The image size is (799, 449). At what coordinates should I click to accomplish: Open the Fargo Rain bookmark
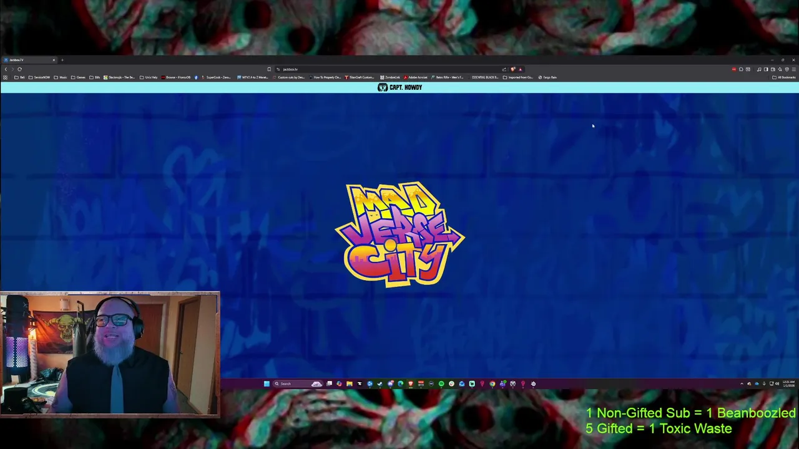point(547,77)
